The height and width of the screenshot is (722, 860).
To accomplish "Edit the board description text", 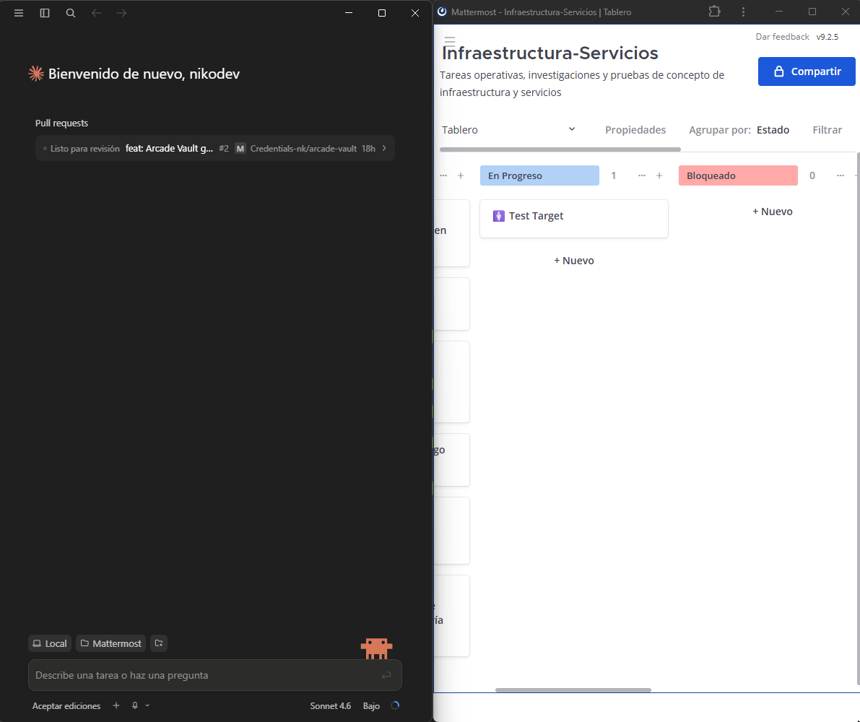I will [582, 83].
